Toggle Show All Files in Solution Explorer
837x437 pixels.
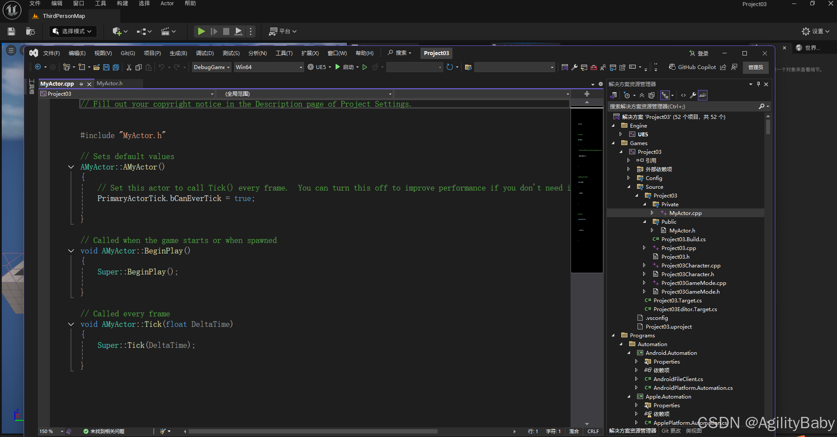pos(651,95)
